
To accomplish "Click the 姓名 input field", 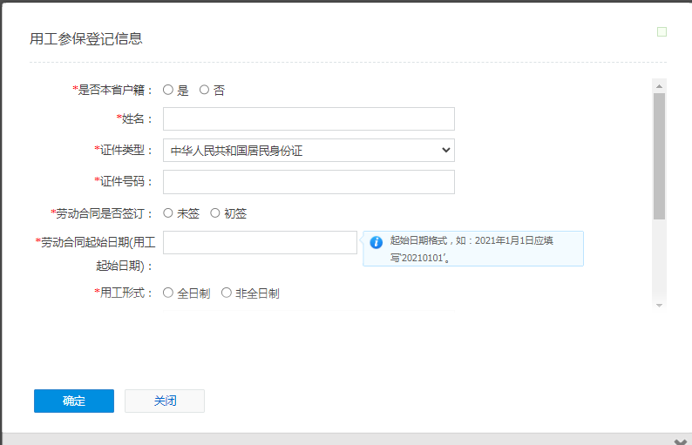I will 309,119.
